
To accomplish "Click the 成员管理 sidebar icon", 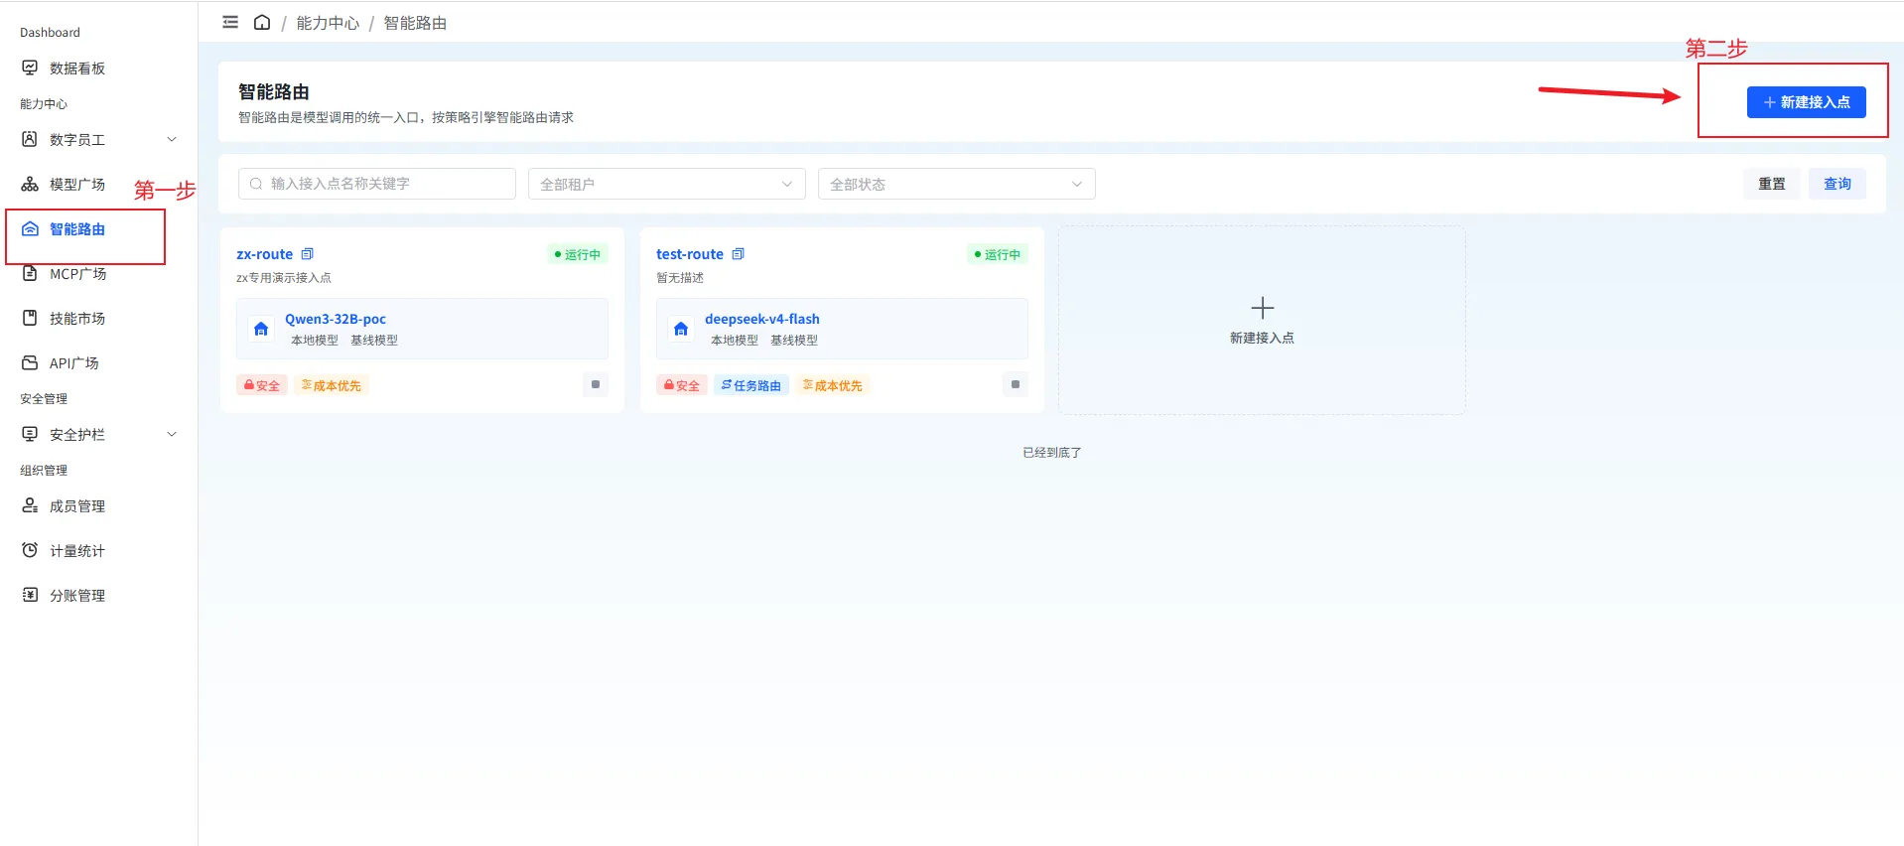I will pyautogui.click(x=30, y=505).
